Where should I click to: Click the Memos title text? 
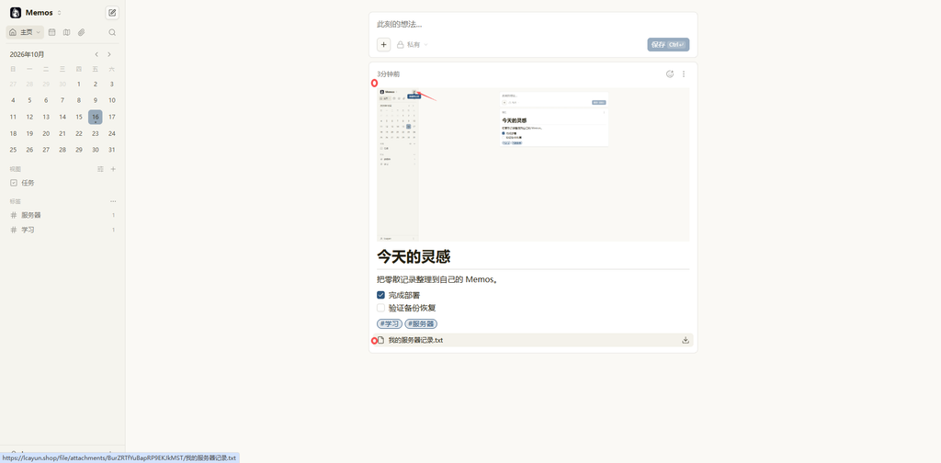(39, 13)
